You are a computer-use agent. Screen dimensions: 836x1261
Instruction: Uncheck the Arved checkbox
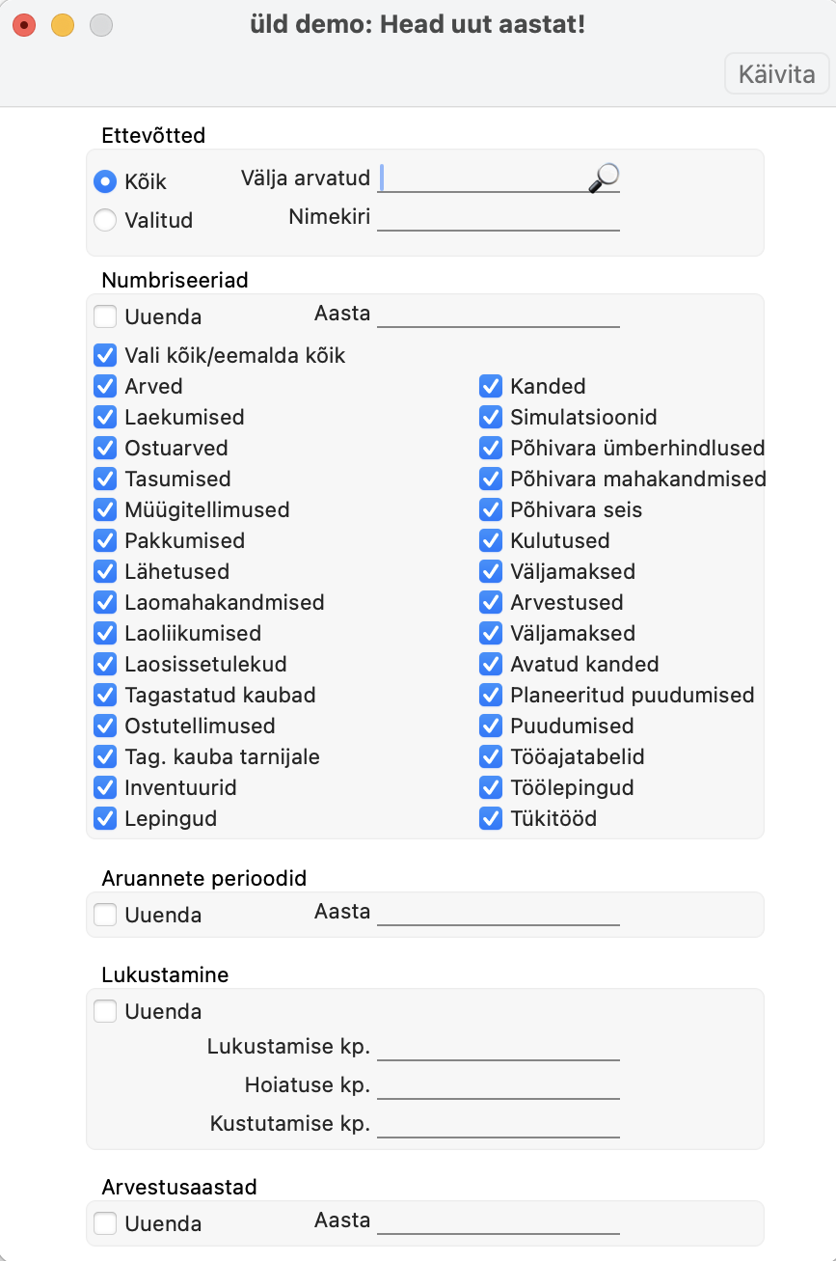click(x=105, y=386)
